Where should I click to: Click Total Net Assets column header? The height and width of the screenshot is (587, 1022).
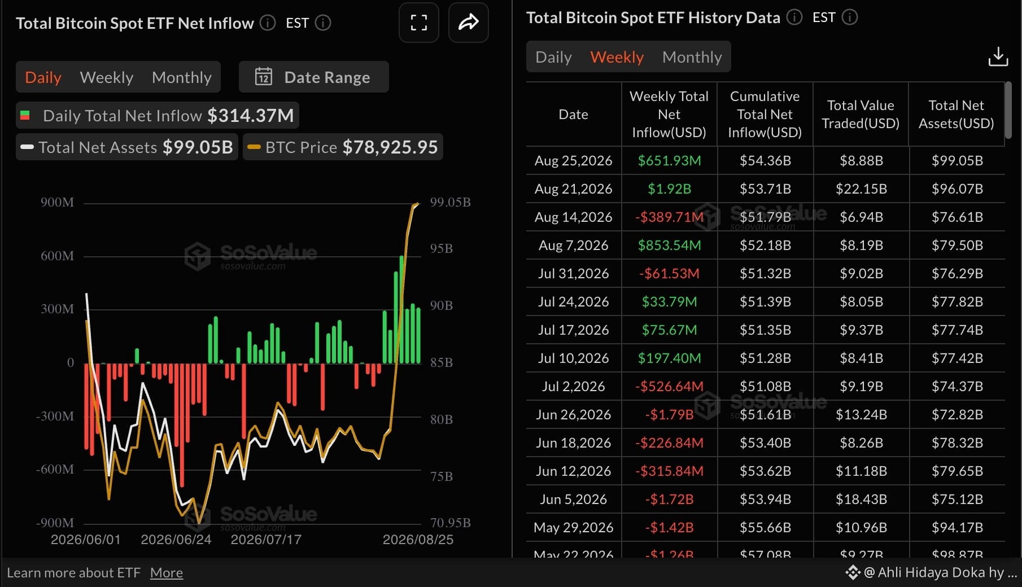pos(957,114)
